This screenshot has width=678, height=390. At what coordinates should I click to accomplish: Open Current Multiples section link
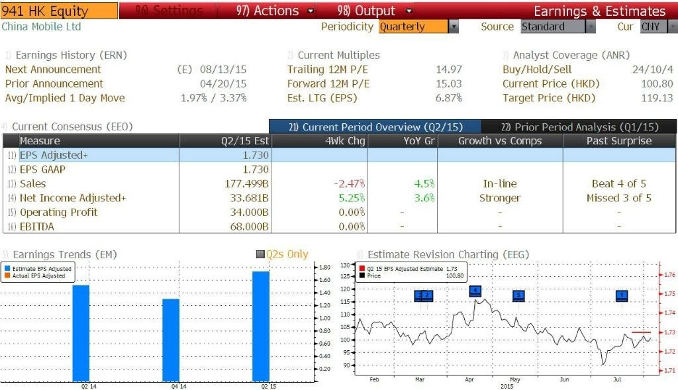point(338,56)
